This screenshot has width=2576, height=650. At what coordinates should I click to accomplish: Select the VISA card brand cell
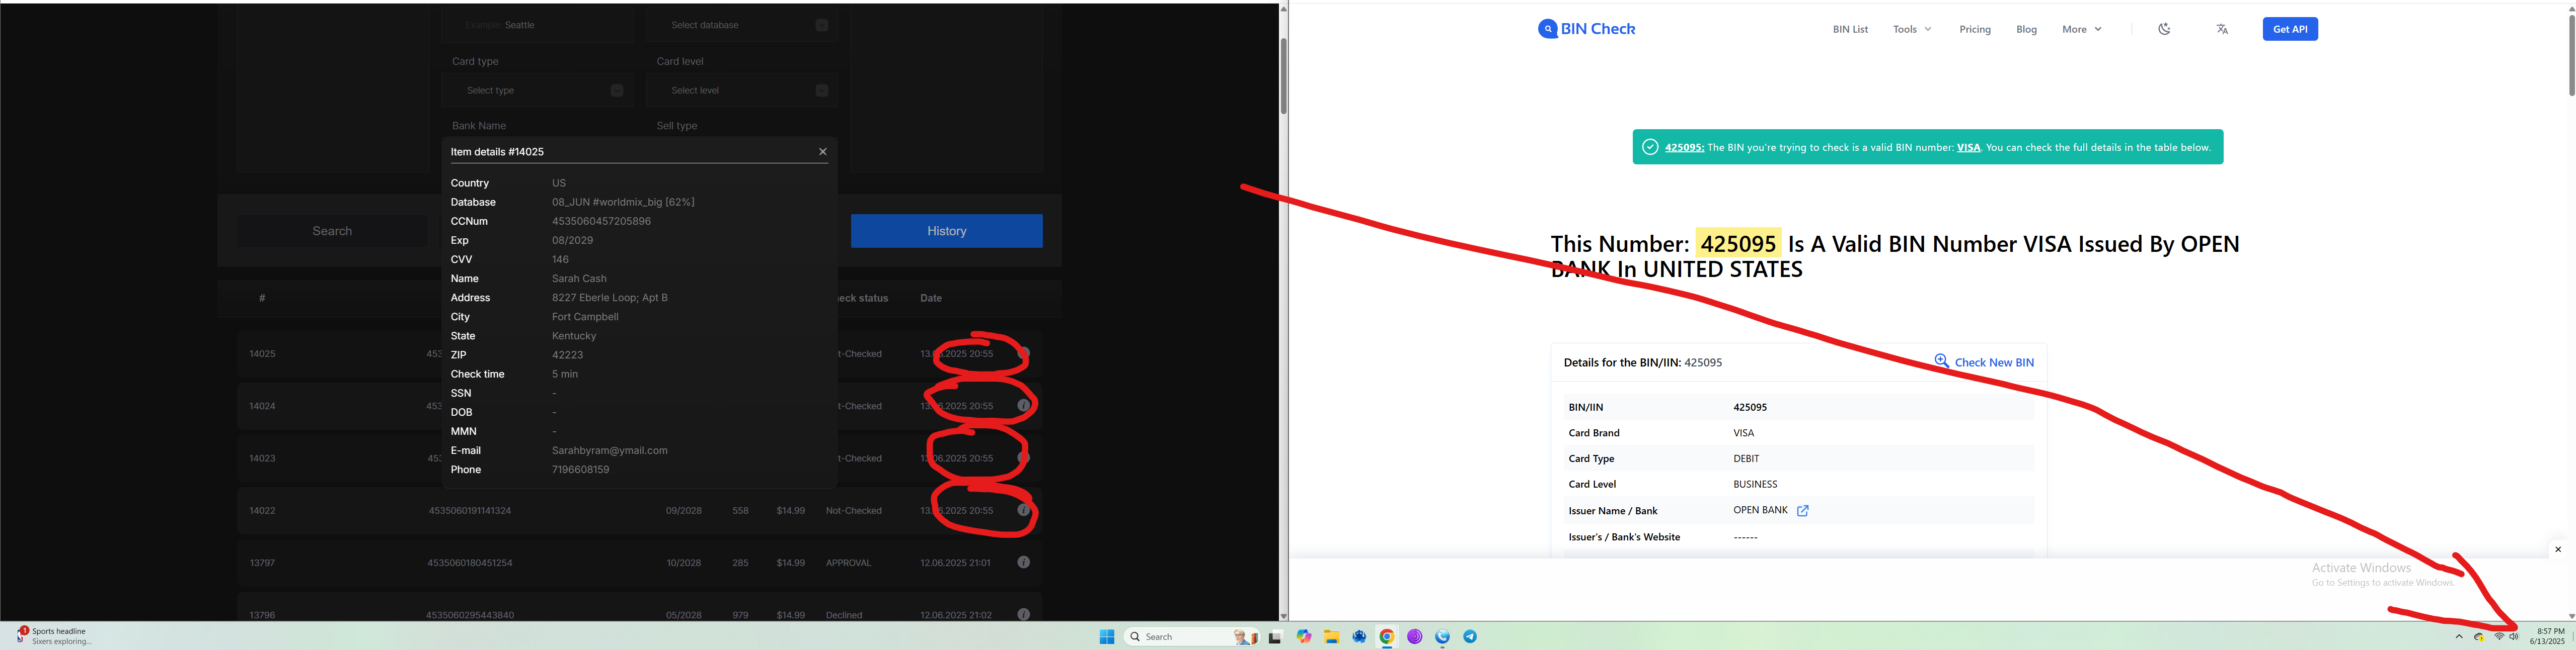(x=1744, y=432)
